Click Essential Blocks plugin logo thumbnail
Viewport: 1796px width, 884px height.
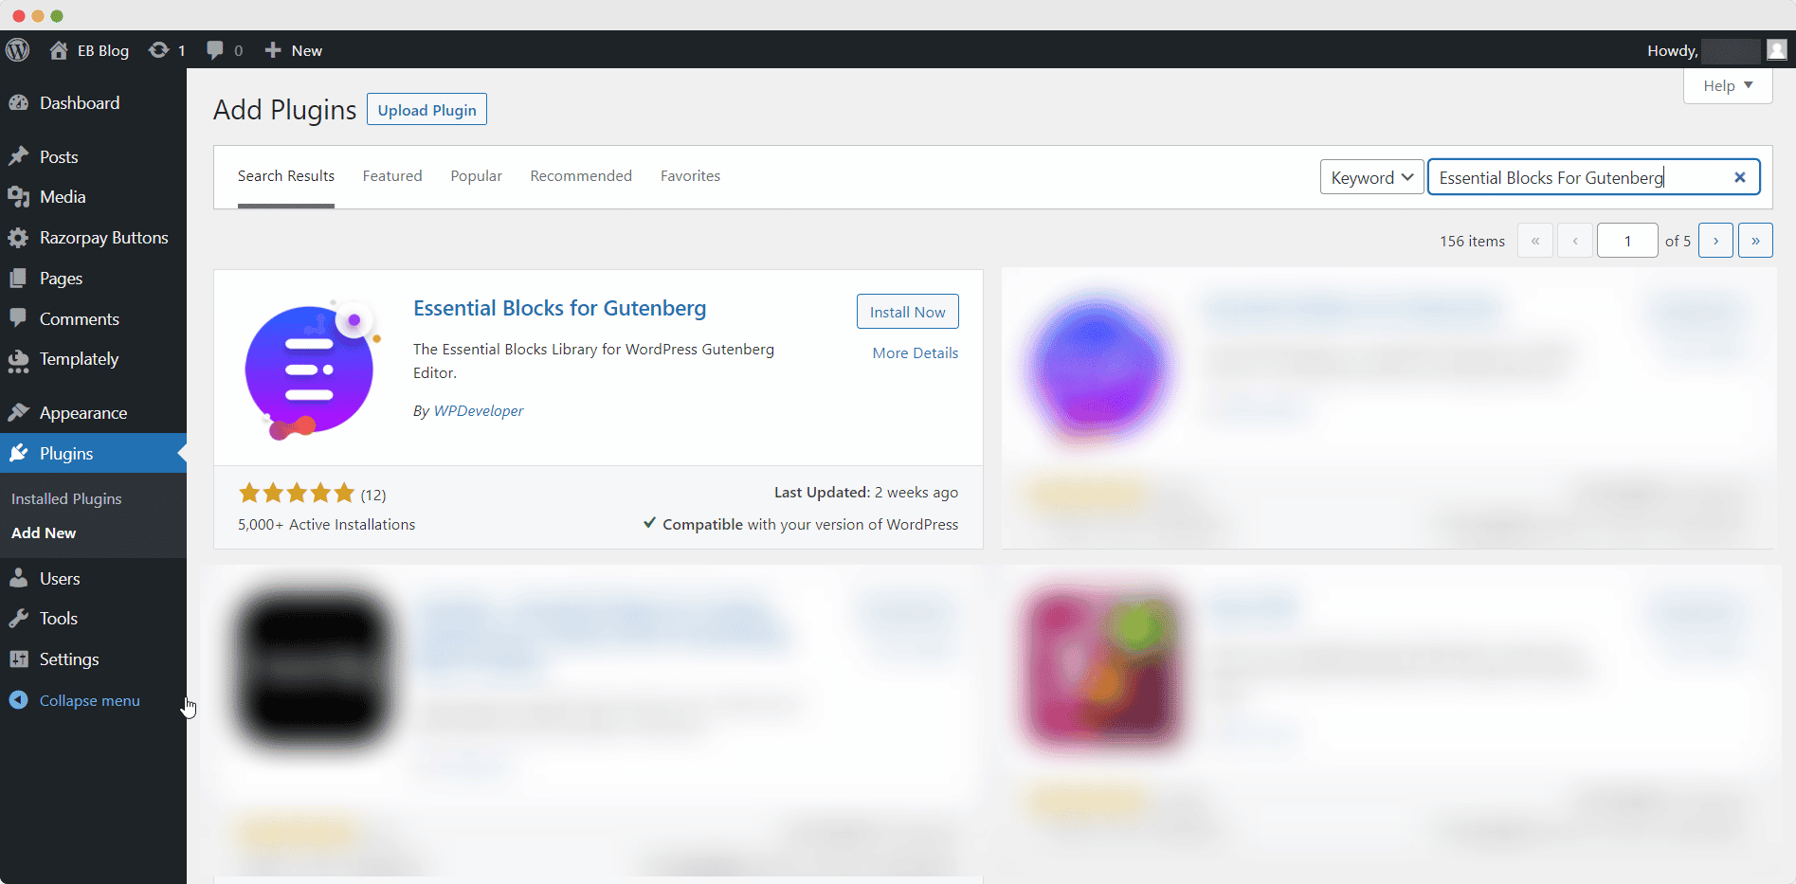click(313, 370)
